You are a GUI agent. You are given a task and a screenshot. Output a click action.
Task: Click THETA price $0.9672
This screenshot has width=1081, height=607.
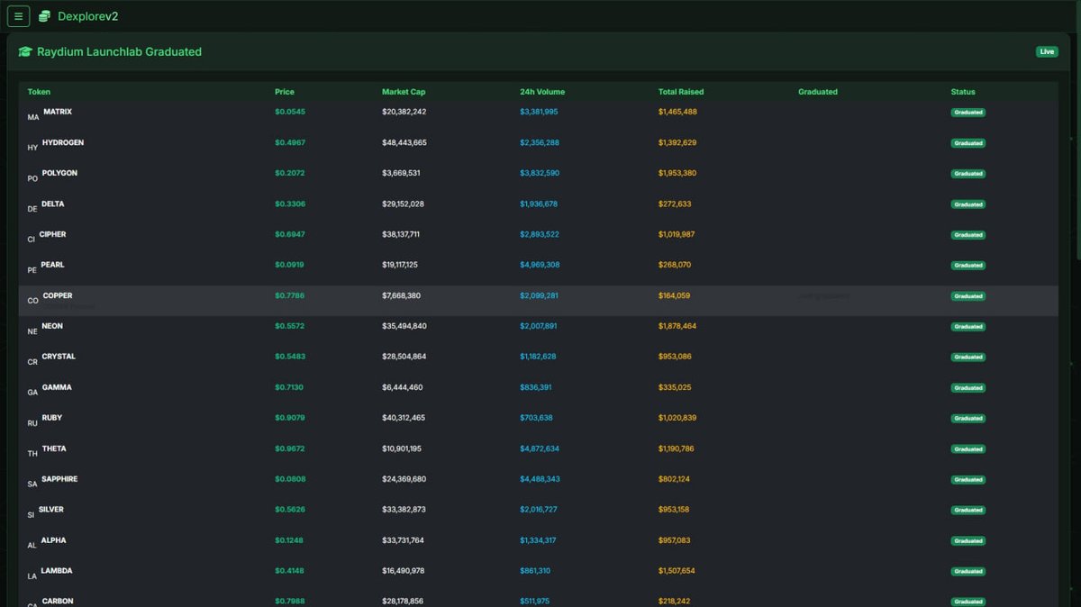[290, 448]
